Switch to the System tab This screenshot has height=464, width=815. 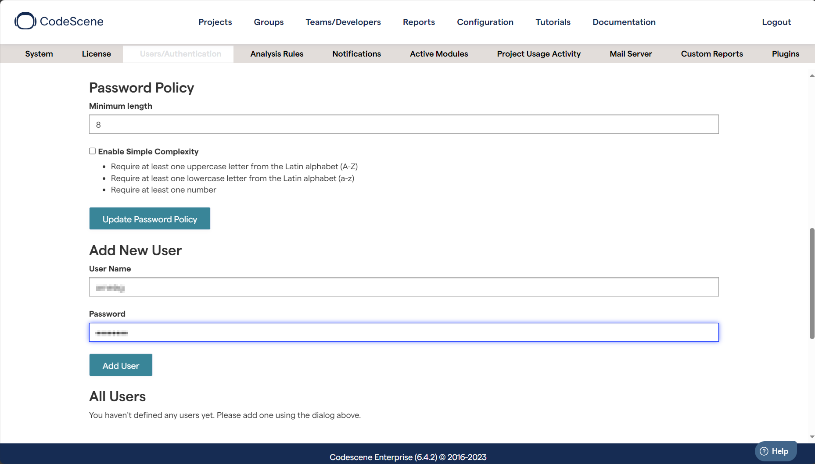39,54
